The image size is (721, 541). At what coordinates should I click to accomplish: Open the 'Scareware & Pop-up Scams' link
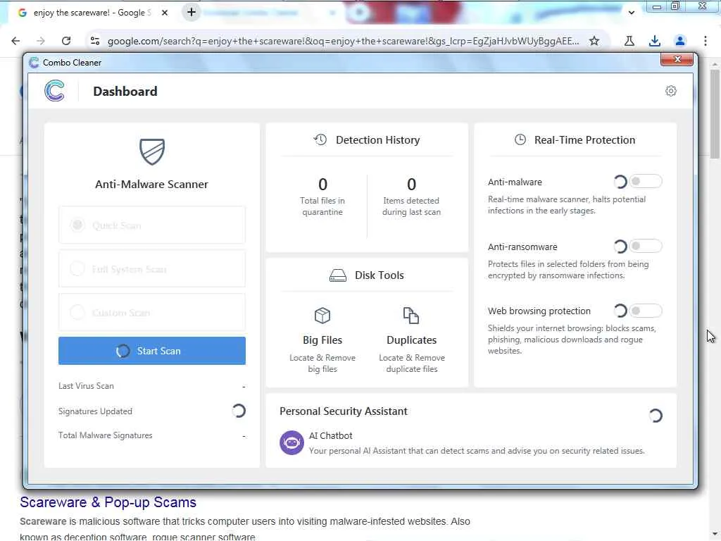click(108, 502)
